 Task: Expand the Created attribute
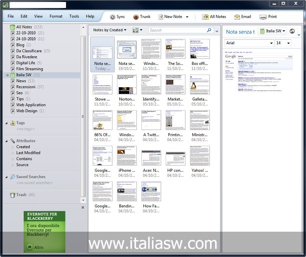pos(13,147)
